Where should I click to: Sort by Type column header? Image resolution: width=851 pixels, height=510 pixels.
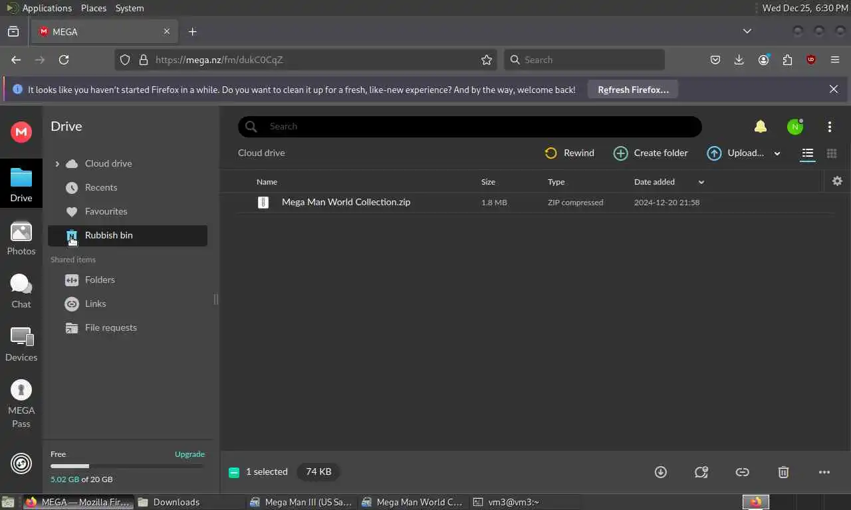click(x=556, y=181)
